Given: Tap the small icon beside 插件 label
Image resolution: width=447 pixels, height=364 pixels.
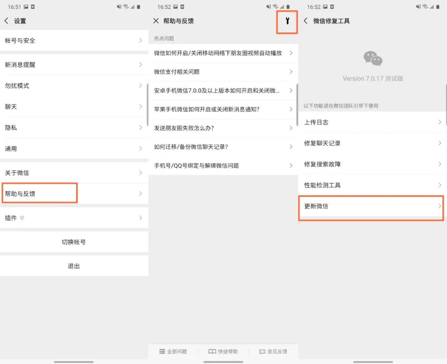Looking at the screenshot, I should pyautogui.click(x=22, y=218).
